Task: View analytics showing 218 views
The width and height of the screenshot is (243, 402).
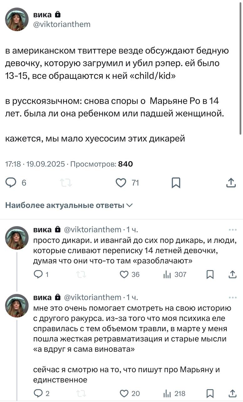Action: 174,393
